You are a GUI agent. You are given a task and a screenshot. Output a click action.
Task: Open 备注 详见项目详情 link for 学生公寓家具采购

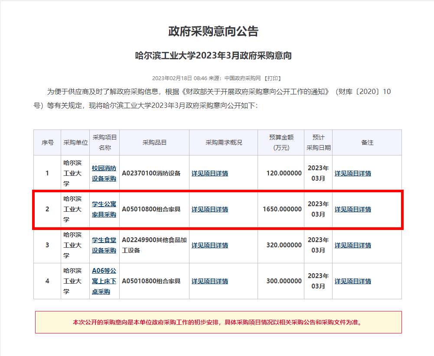tap(353, 209)
